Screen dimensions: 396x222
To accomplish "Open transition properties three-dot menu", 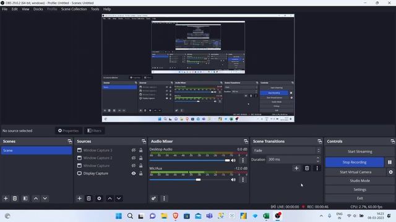I will 317,168.
